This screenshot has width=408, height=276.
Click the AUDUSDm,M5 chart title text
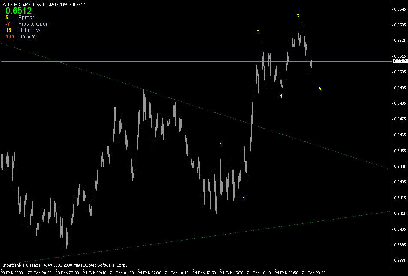tap(17, 4)
